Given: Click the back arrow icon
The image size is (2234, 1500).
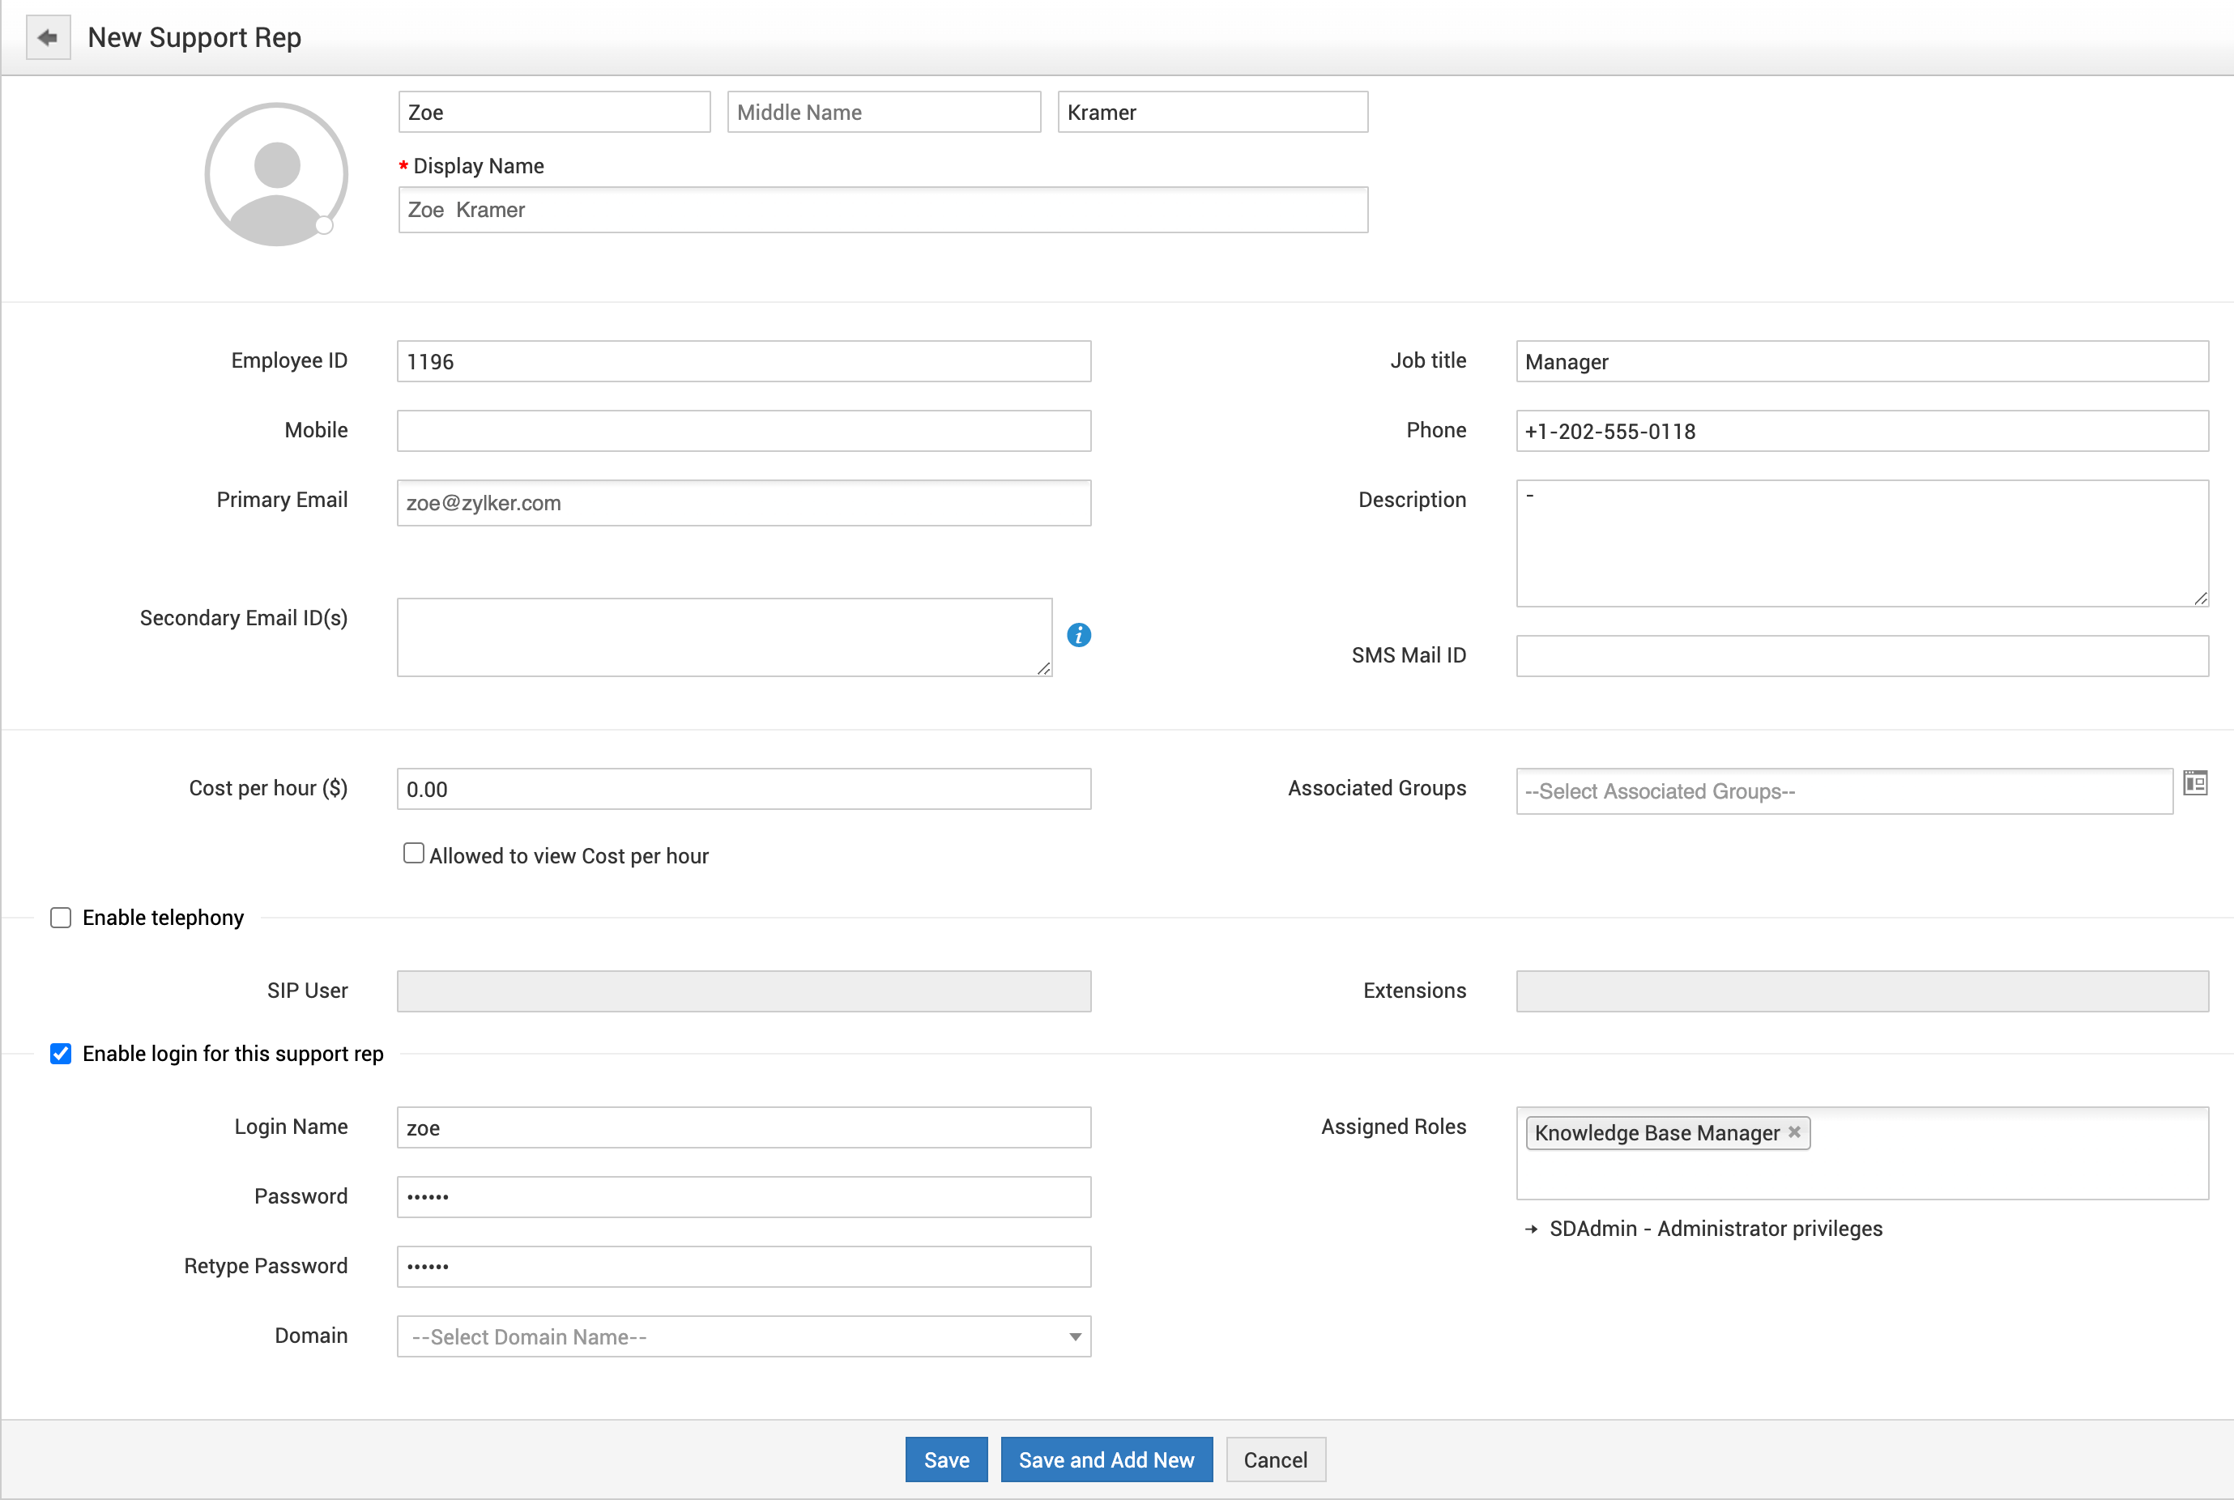Looking at the screenshot, I should pyautogui.click(x=48, y=38).
